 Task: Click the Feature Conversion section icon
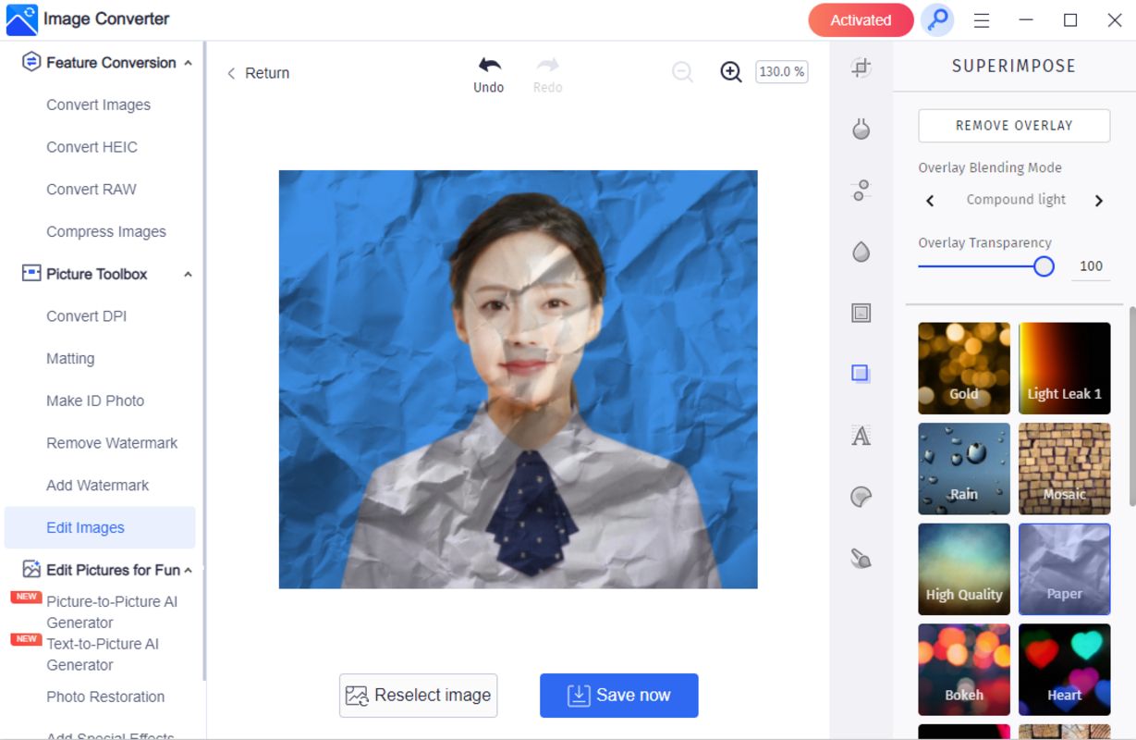pyautogui.click(x=31, y=62)
